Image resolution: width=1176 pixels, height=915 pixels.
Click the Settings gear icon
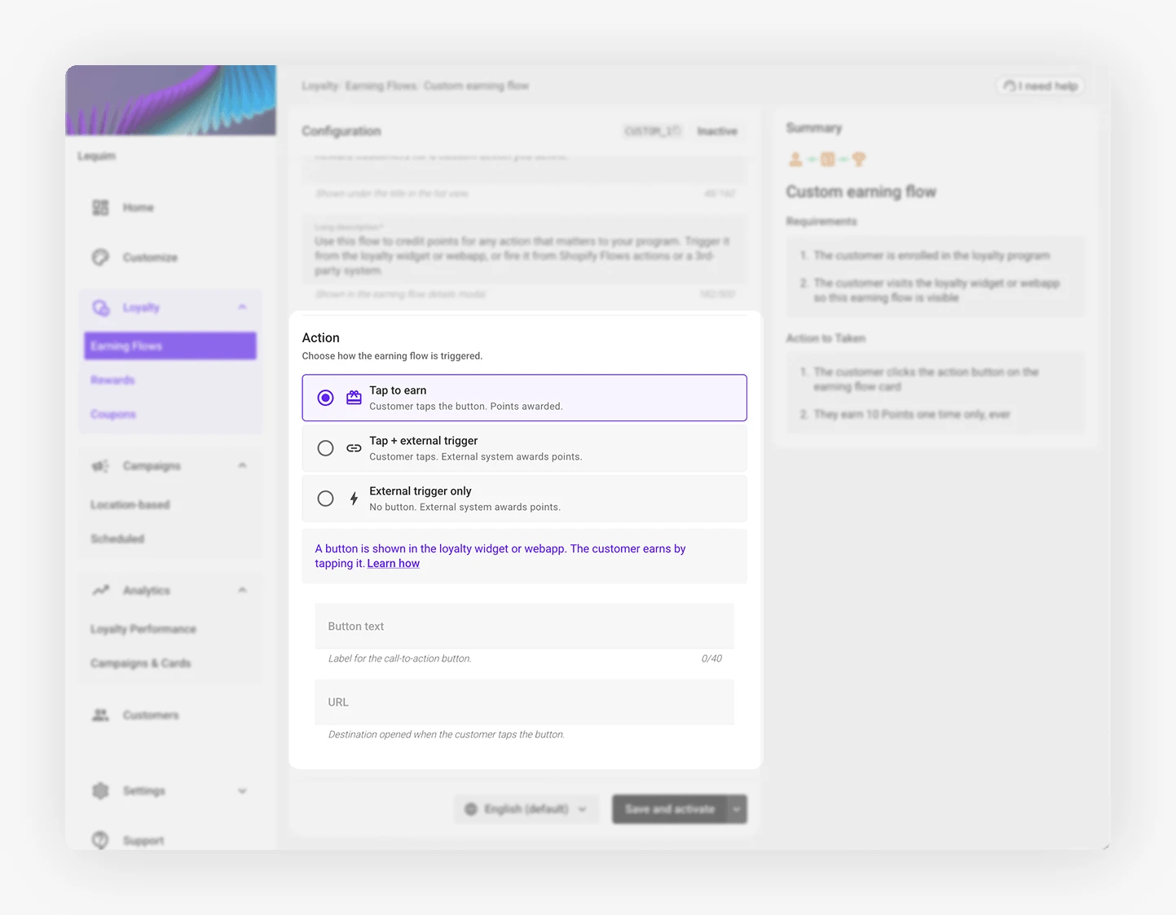[x=100, y=791]
